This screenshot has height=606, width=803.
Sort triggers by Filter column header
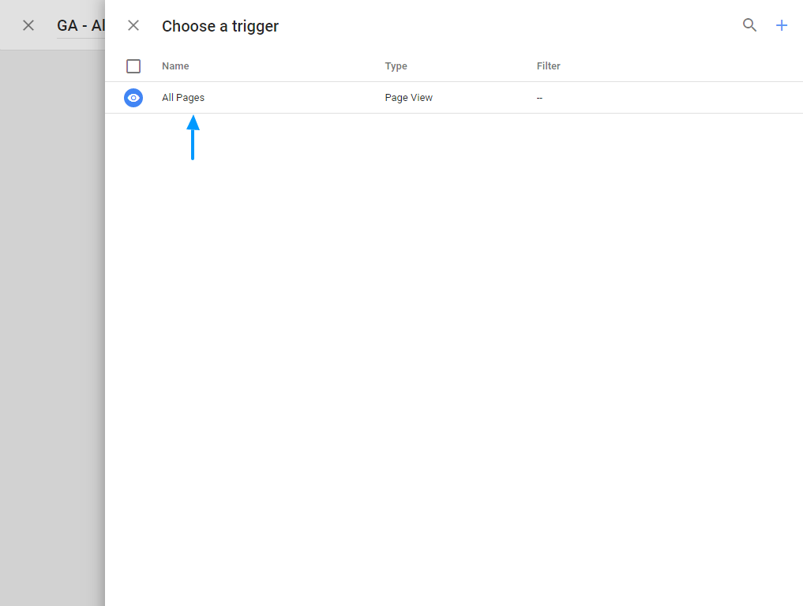pyautogui.click(x=548, y=66)
